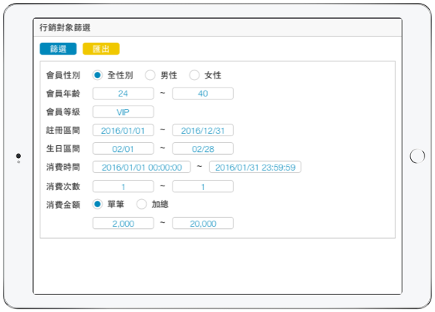The image size is (435, 312).
Task: Click birthday start field showing 02/01
Action: [123, 149]
